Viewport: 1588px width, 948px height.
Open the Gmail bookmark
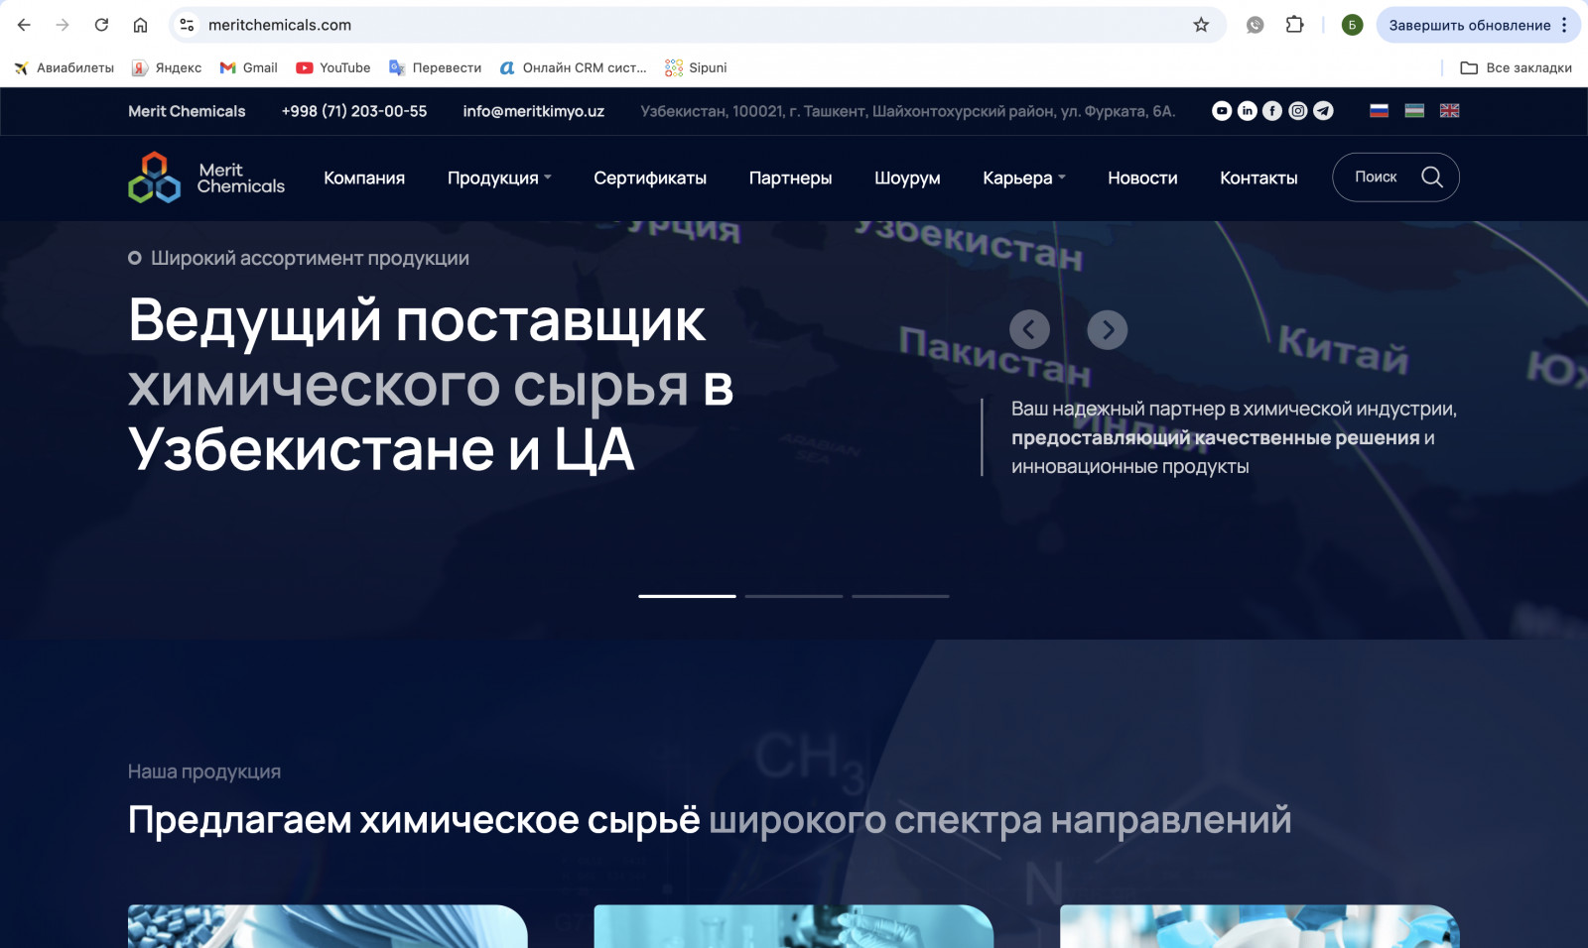pos(248,67)
